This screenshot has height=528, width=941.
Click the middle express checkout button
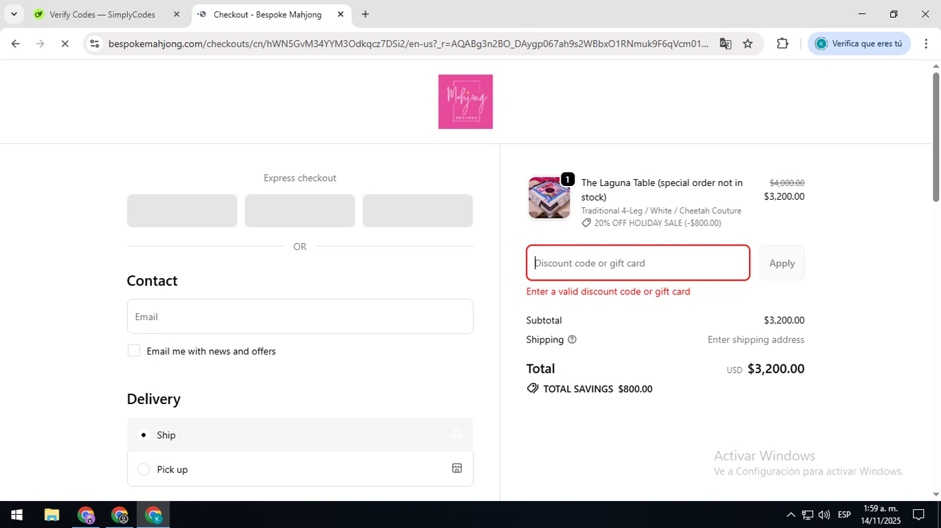[300, 210]
